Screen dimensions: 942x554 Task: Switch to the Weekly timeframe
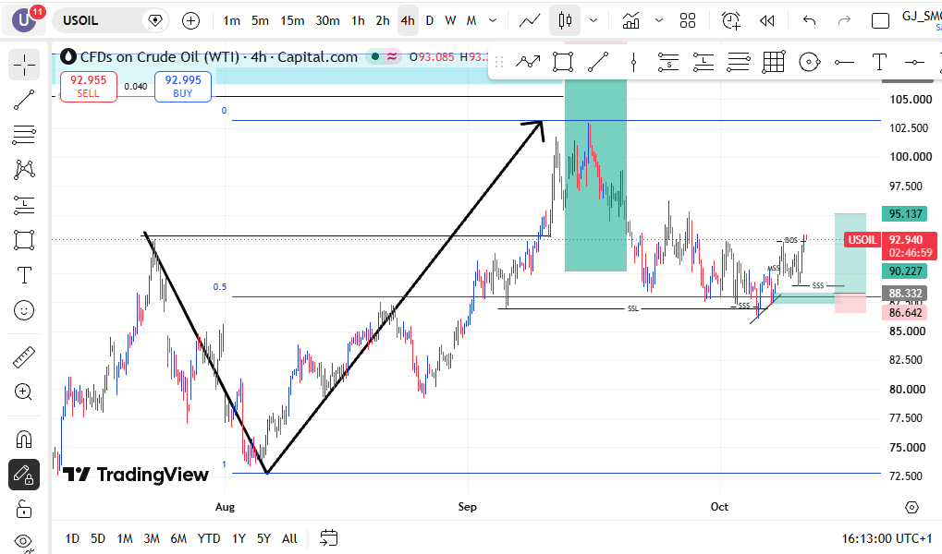(x=450, y=21)
